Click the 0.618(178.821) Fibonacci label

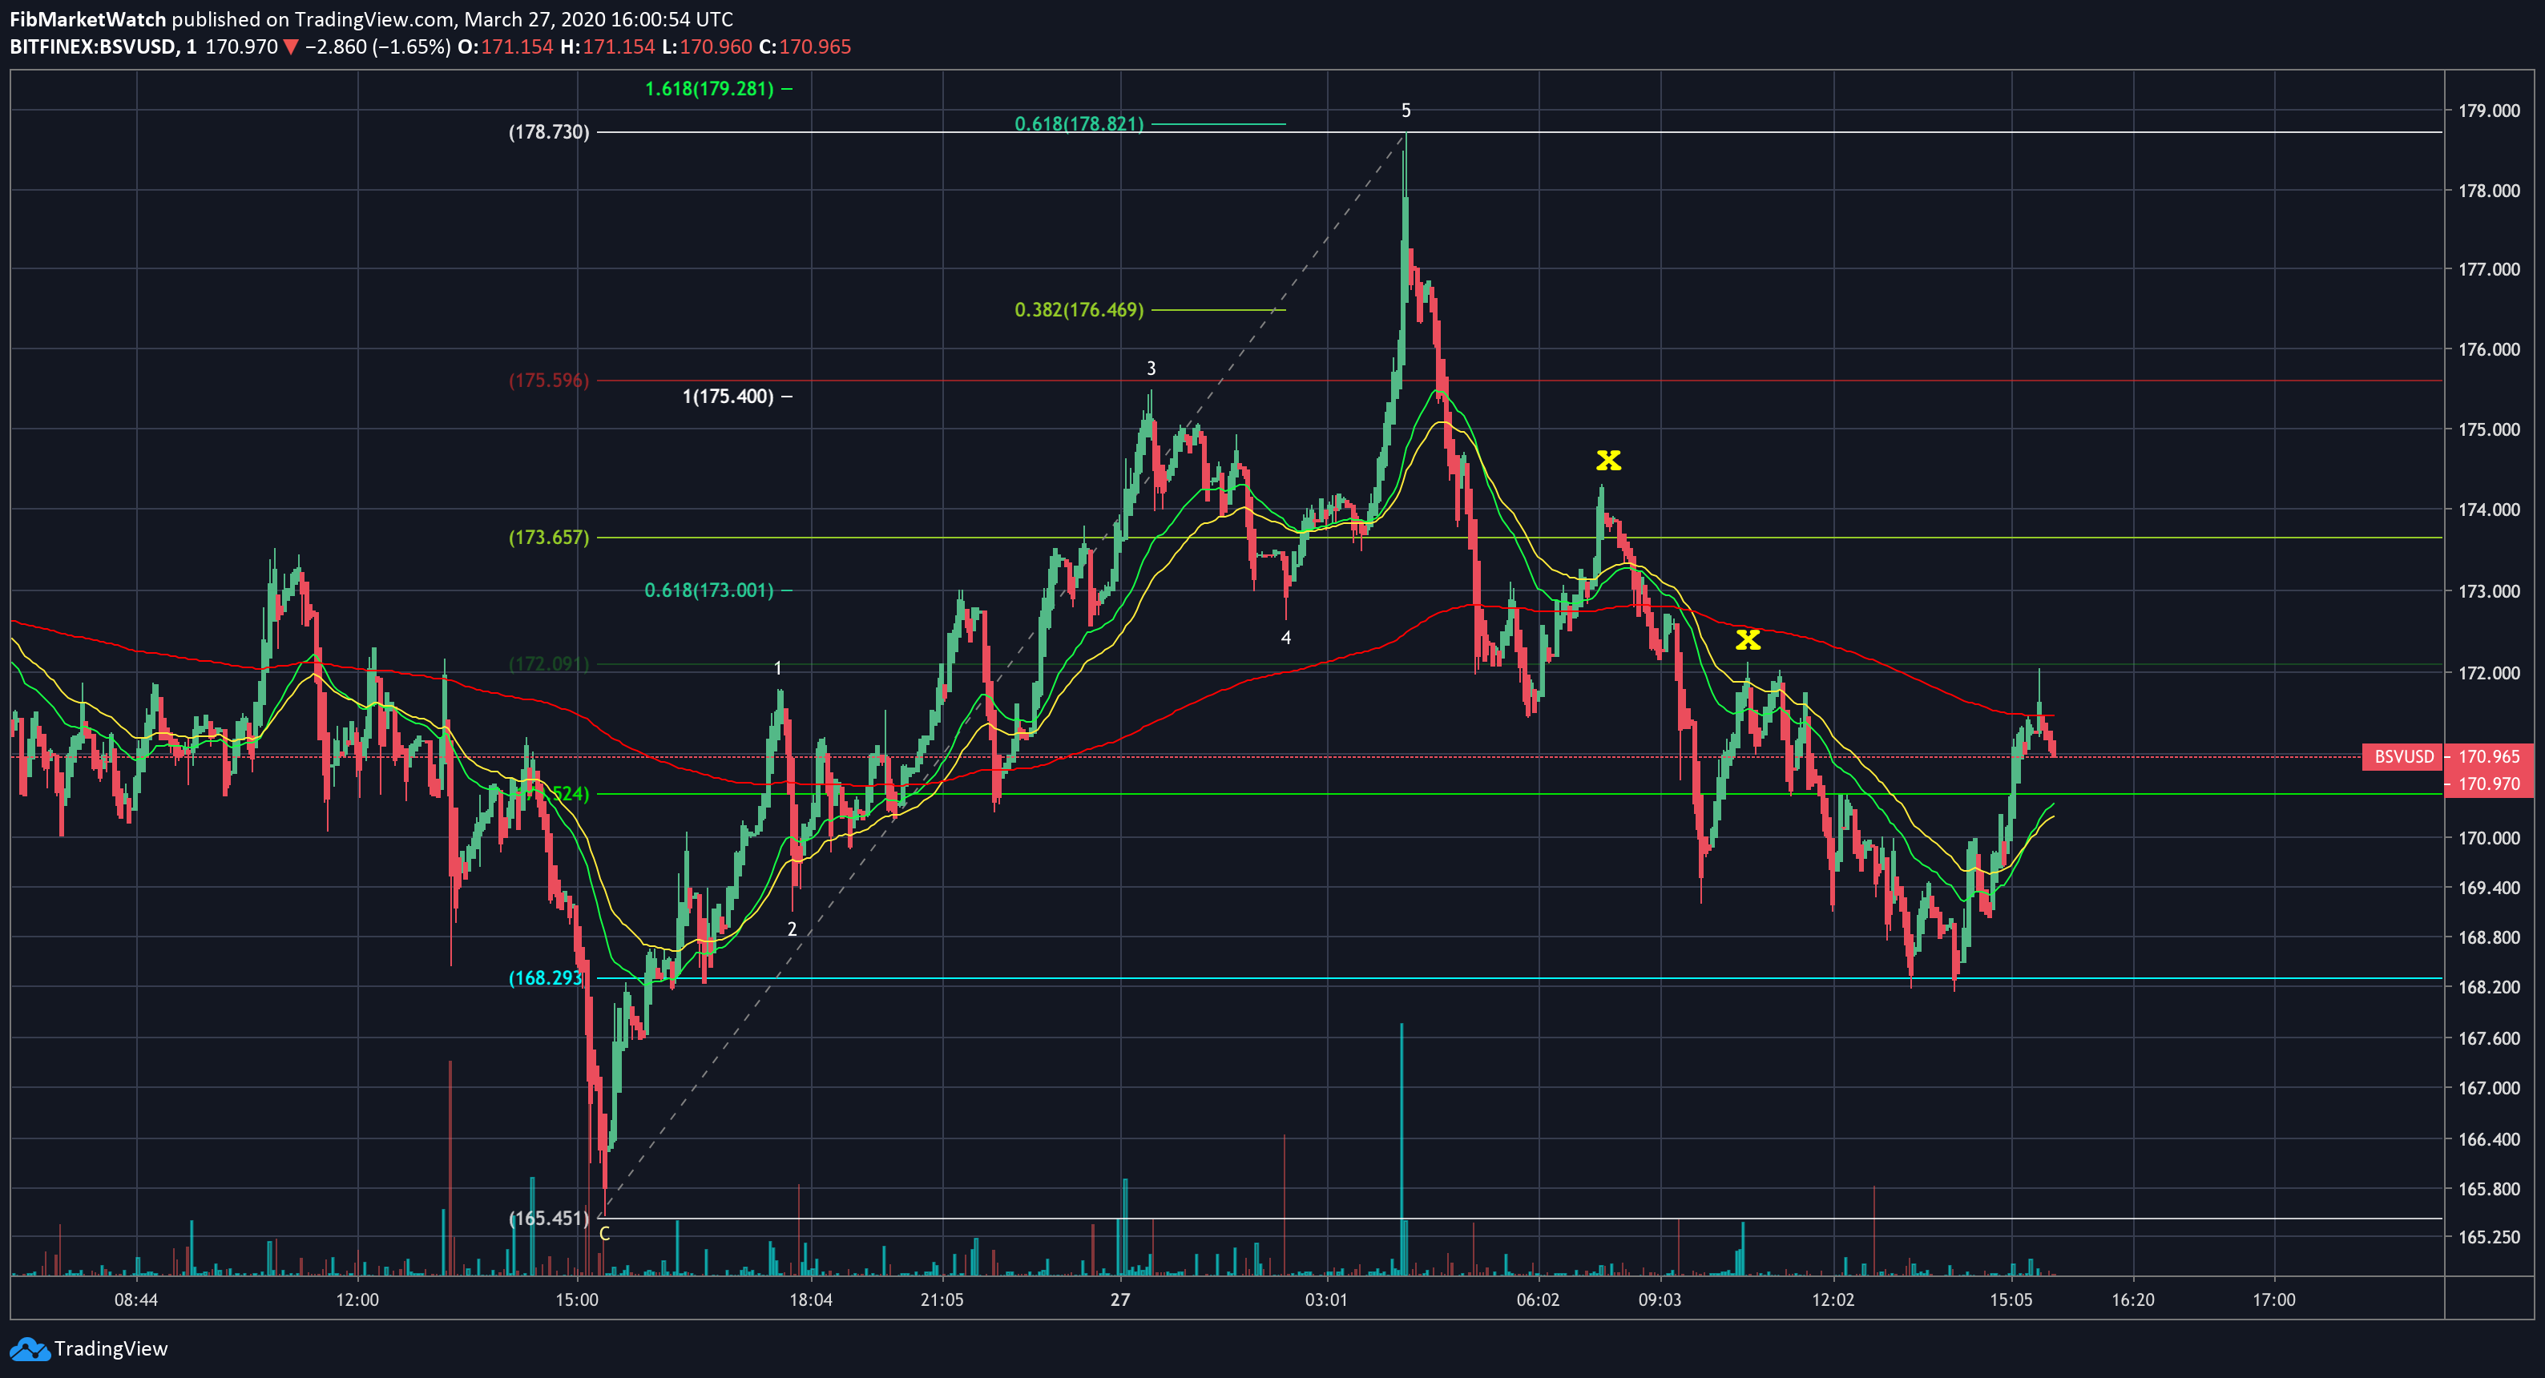coord(1079,124)
